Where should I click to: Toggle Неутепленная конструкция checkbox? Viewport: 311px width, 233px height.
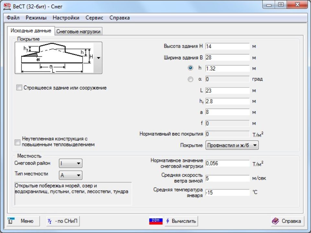(17, 142)
